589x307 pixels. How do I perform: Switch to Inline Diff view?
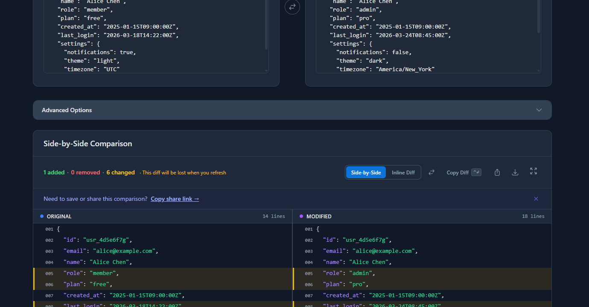(x=403, y=172)
